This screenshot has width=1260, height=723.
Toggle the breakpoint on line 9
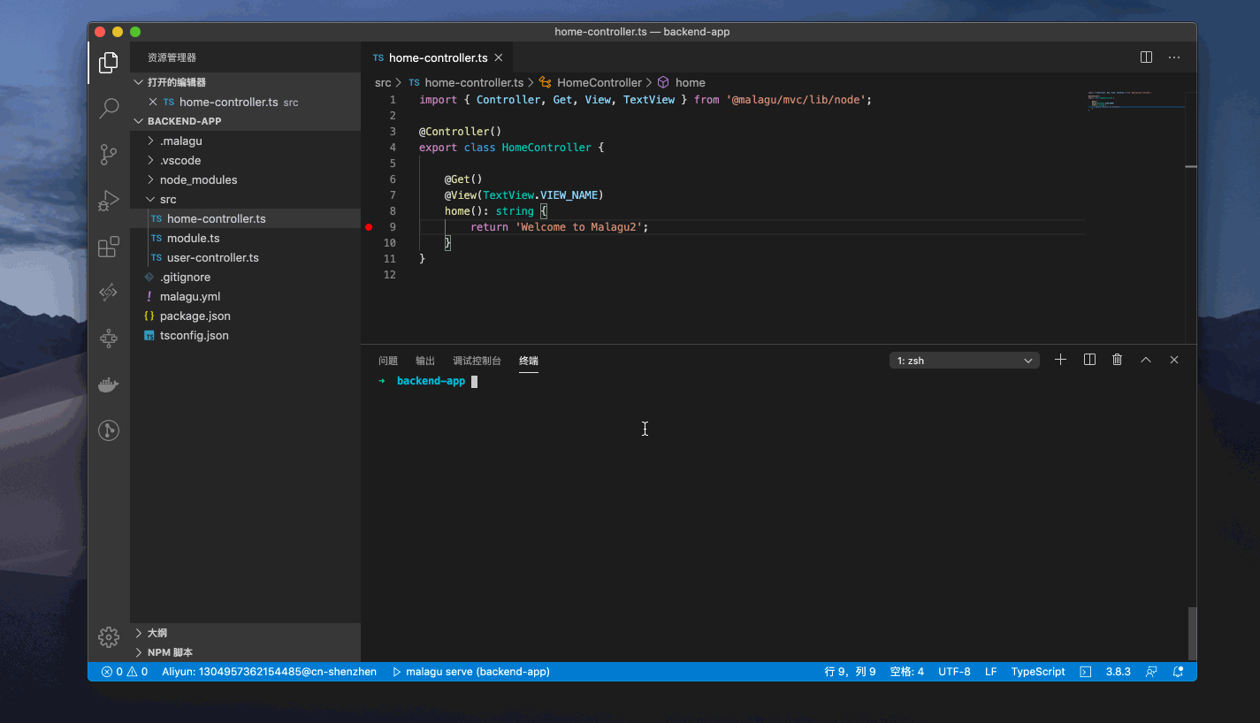370,227
